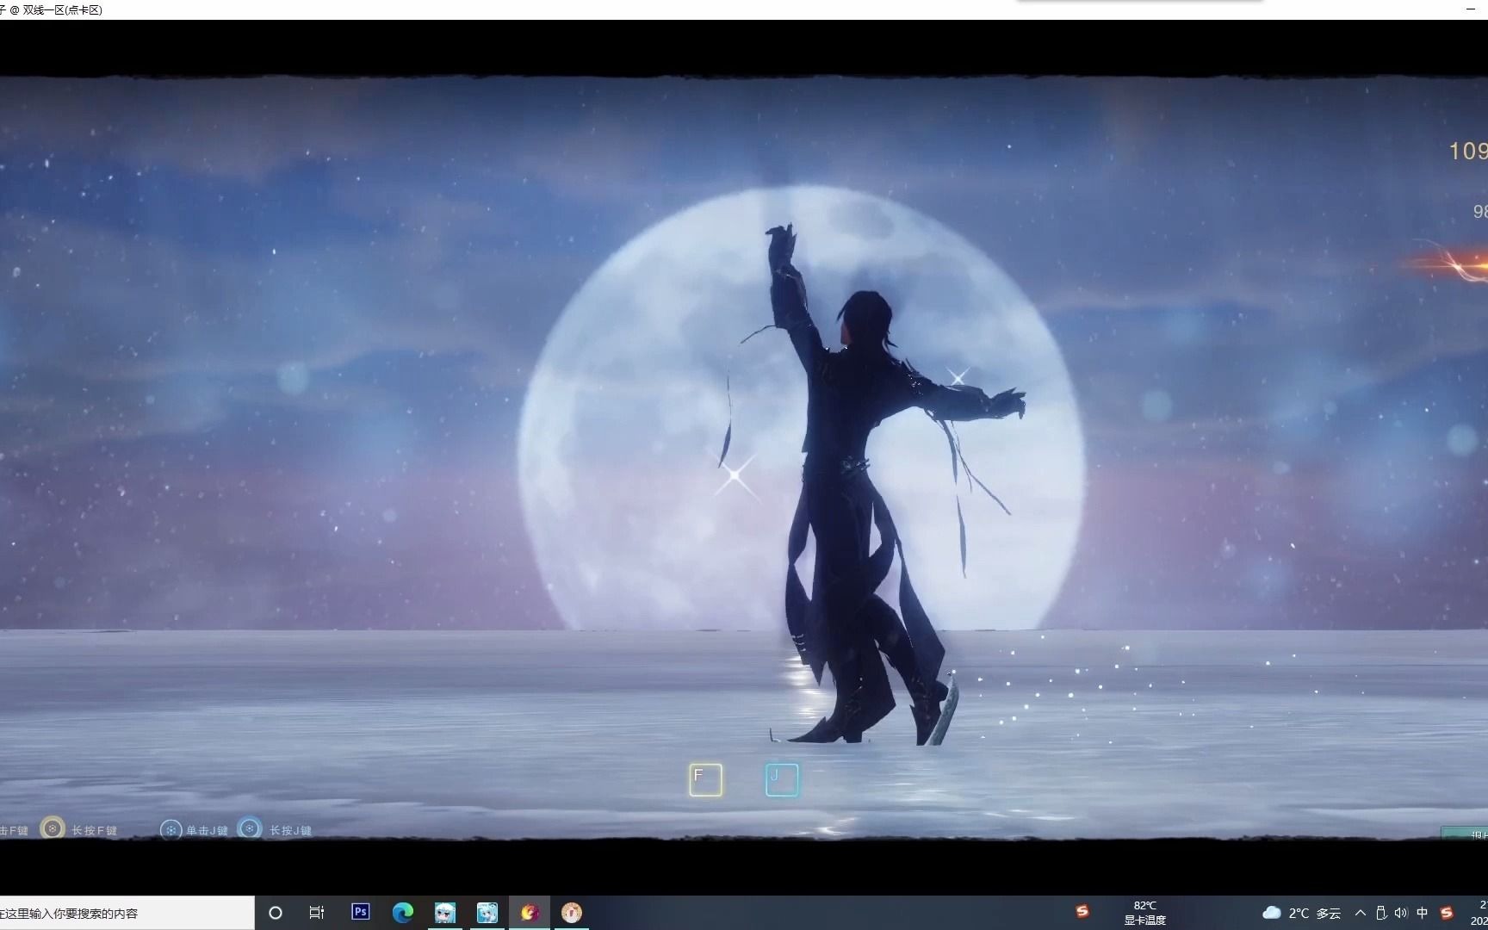The height and width of the screenshot is (930, 1488).
Task: Open the Cortana circle on the taskbar
Action: click(x=276, y=913)
